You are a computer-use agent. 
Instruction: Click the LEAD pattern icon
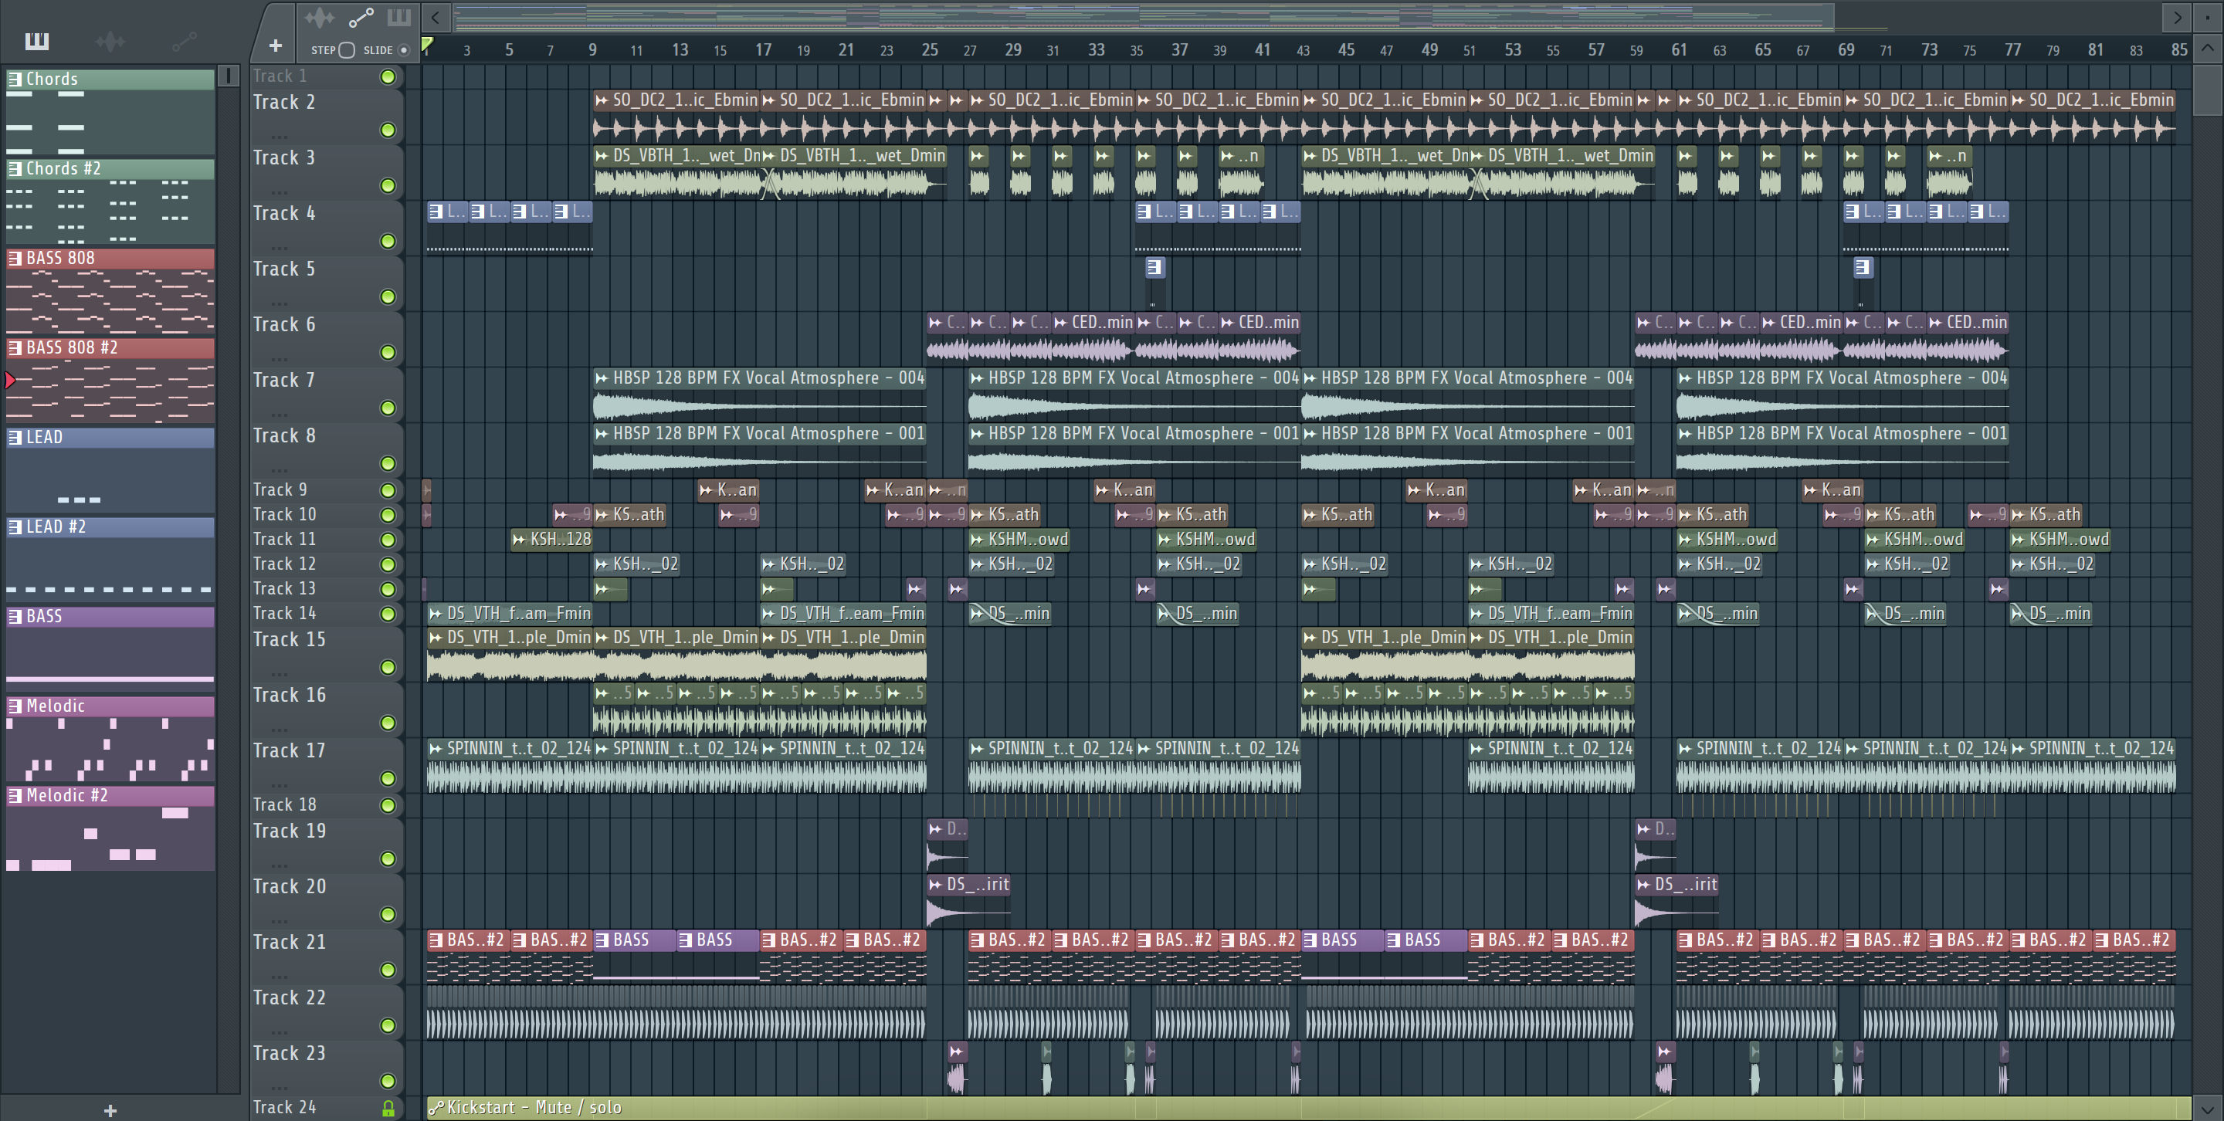(15, 438)
